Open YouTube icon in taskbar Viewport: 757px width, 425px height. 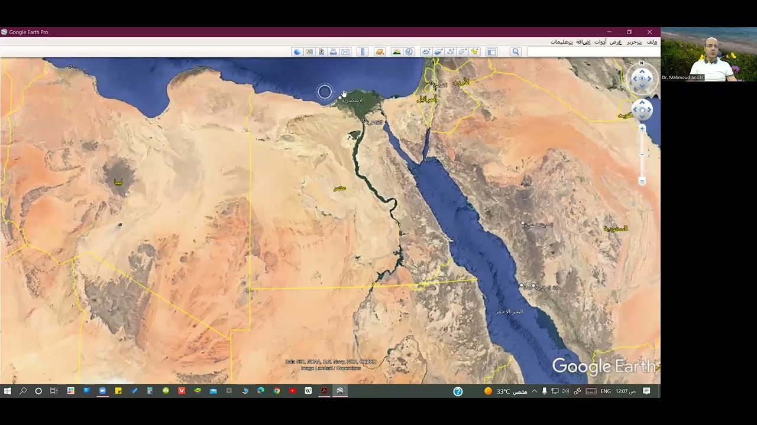[292, 391]
